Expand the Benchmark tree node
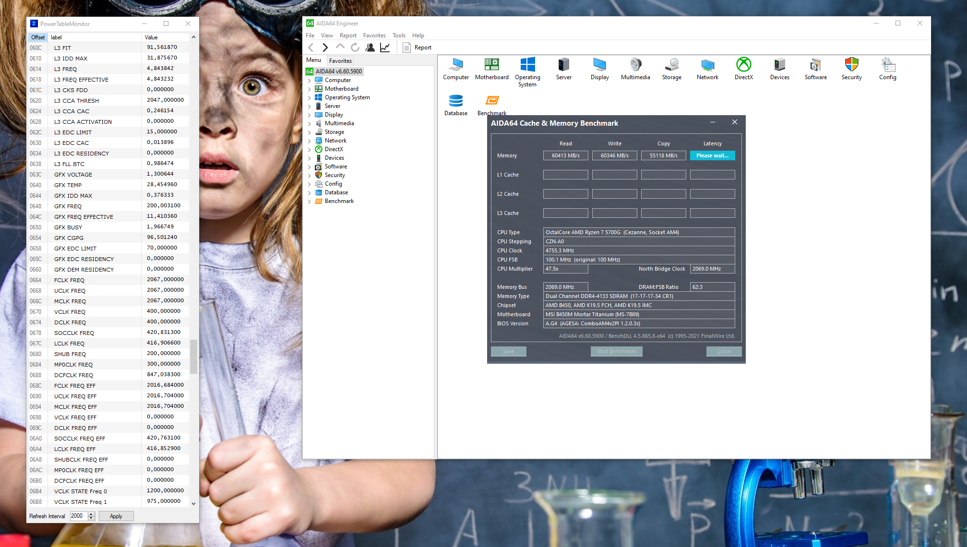967x547 pixels. (310, 202)
